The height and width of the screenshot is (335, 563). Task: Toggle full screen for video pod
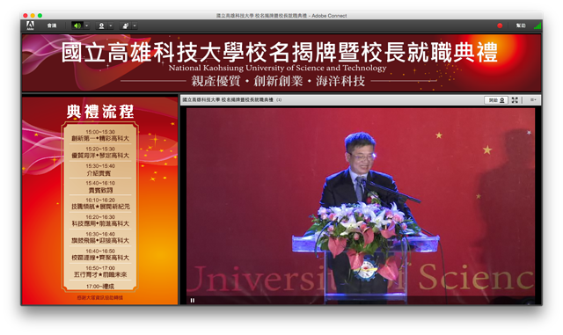[515, 100]
